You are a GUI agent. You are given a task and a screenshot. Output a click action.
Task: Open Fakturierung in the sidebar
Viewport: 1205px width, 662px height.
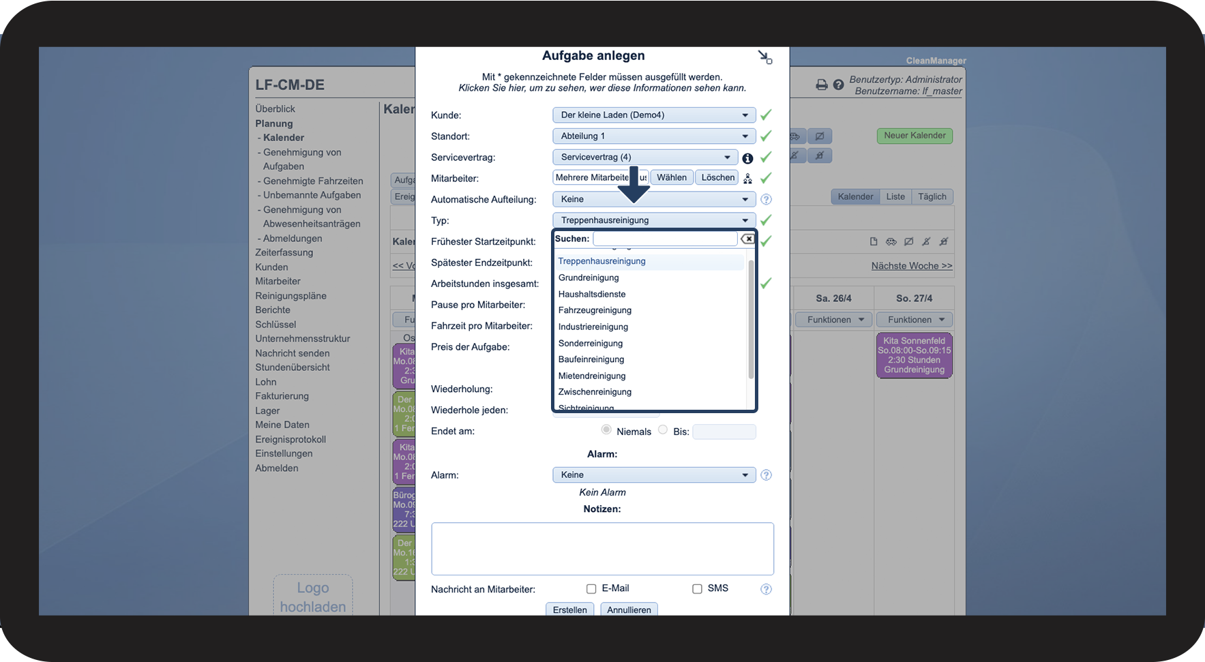pyautogui.click(x=282, y=396)
